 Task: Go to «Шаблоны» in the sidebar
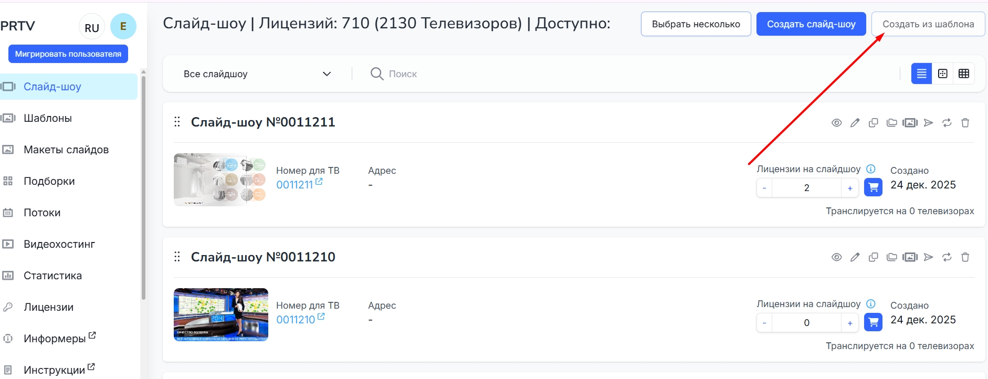coord(48,118)
